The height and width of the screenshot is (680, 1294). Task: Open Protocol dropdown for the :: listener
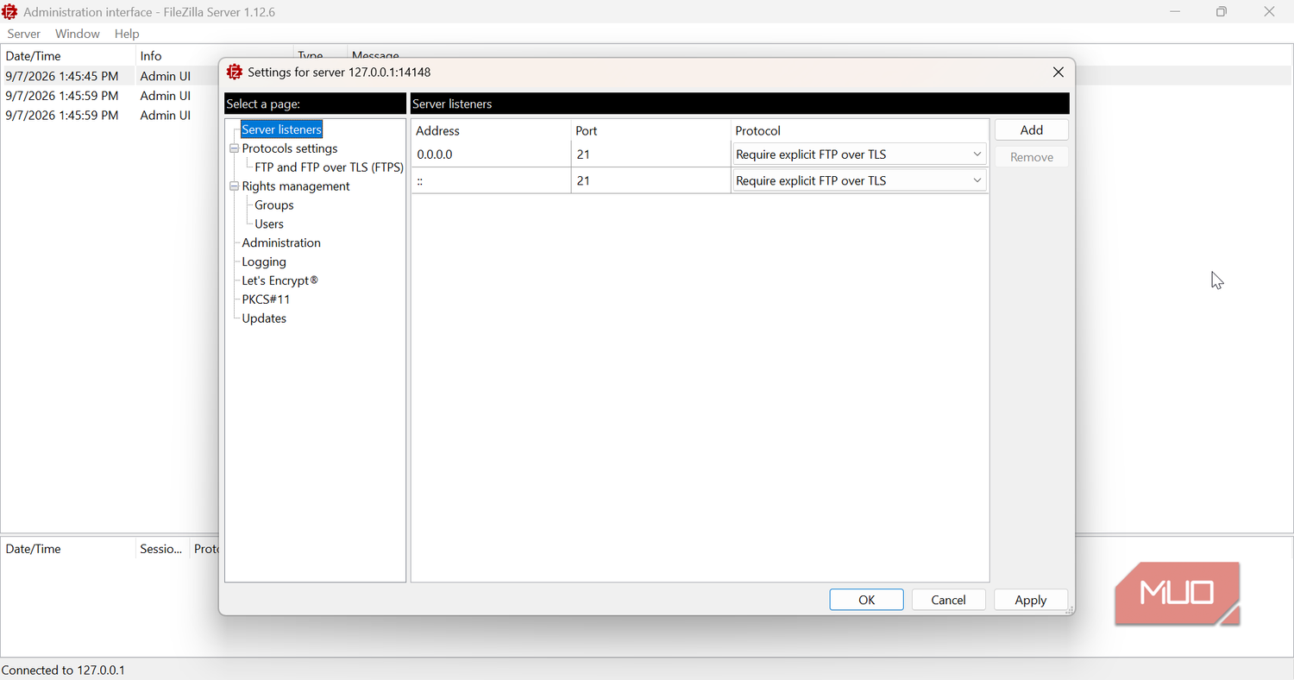(x=859, y=181)
